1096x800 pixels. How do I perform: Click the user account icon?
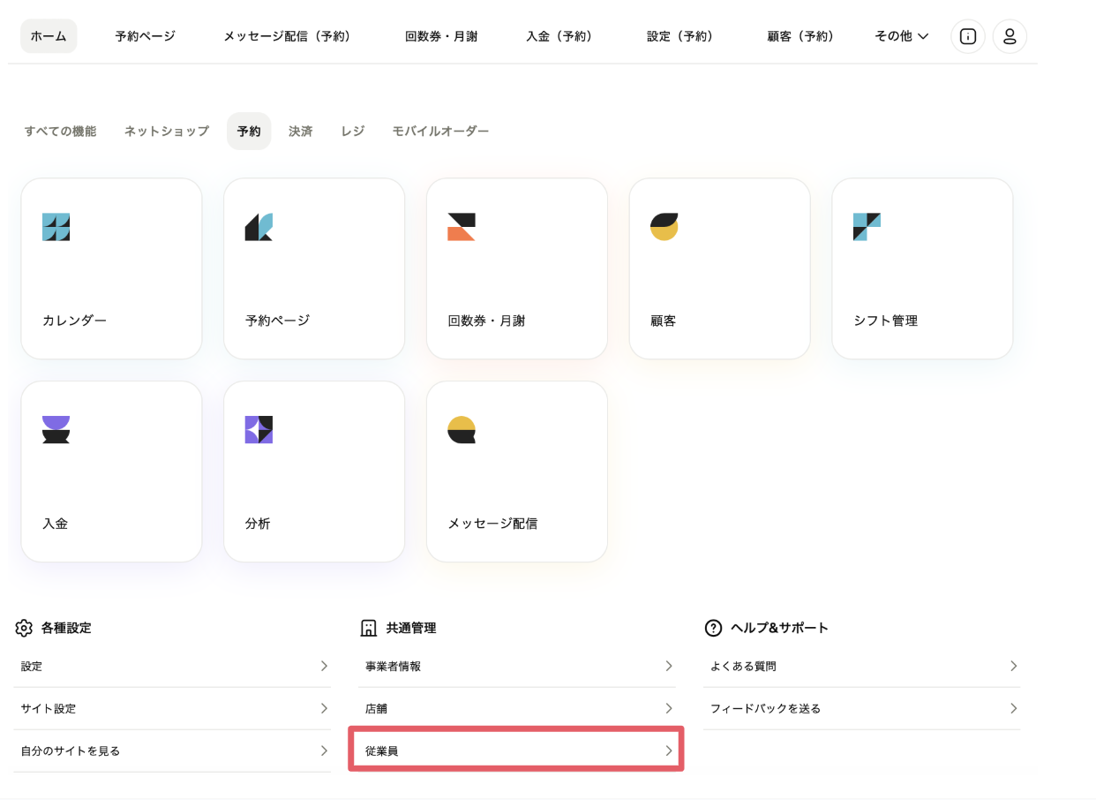coord(1010,36)
